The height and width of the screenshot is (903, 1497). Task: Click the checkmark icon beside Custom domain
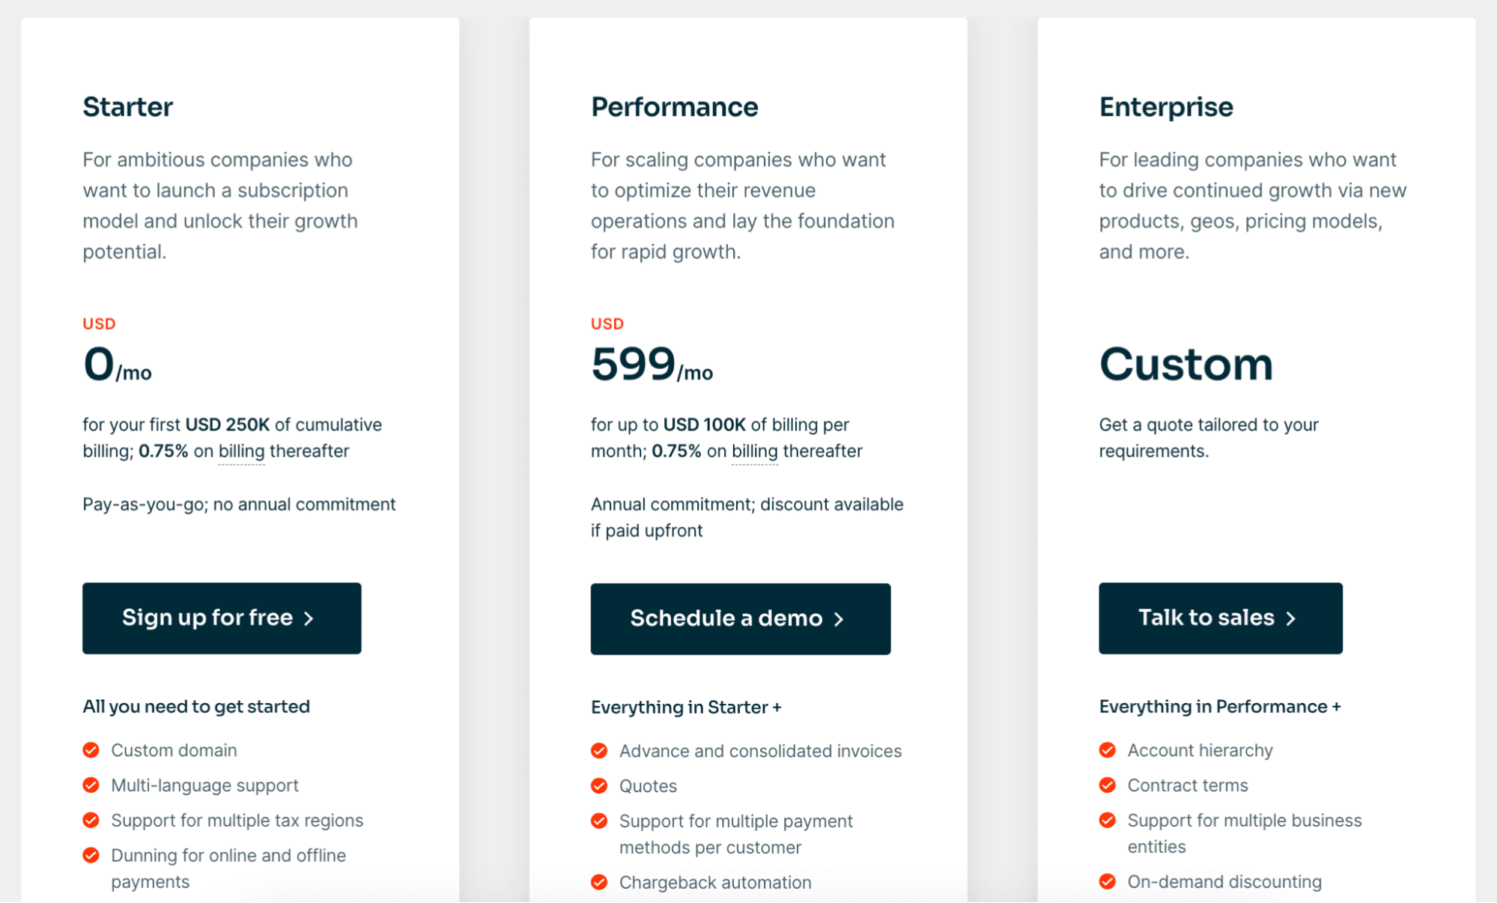[91, 750]
